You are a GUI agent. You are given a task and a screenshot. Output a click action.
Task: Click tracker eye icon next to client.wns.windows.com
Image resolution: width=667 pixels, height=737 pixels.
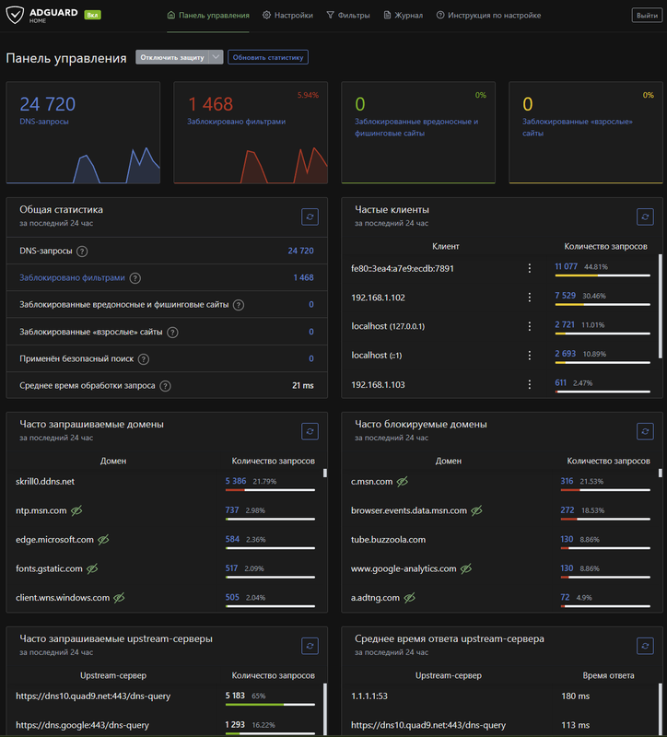coord(119,598)
